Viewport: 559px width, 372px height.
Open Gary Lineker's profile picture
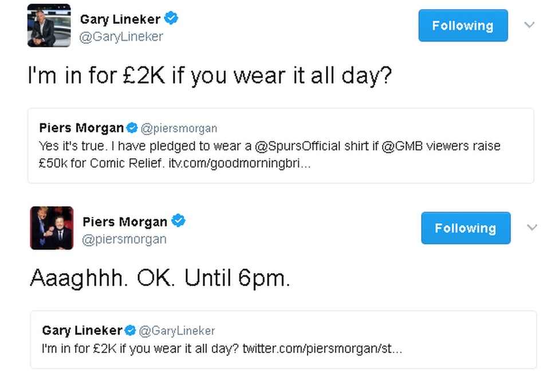point(49,26)
